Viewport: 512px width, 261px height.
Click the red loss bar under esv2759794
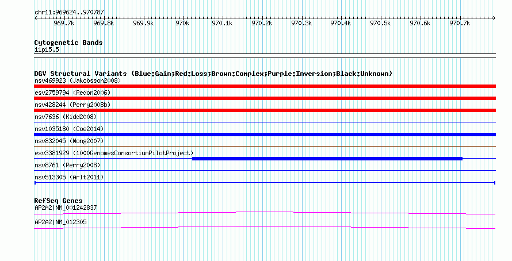(x=265, y=98)
